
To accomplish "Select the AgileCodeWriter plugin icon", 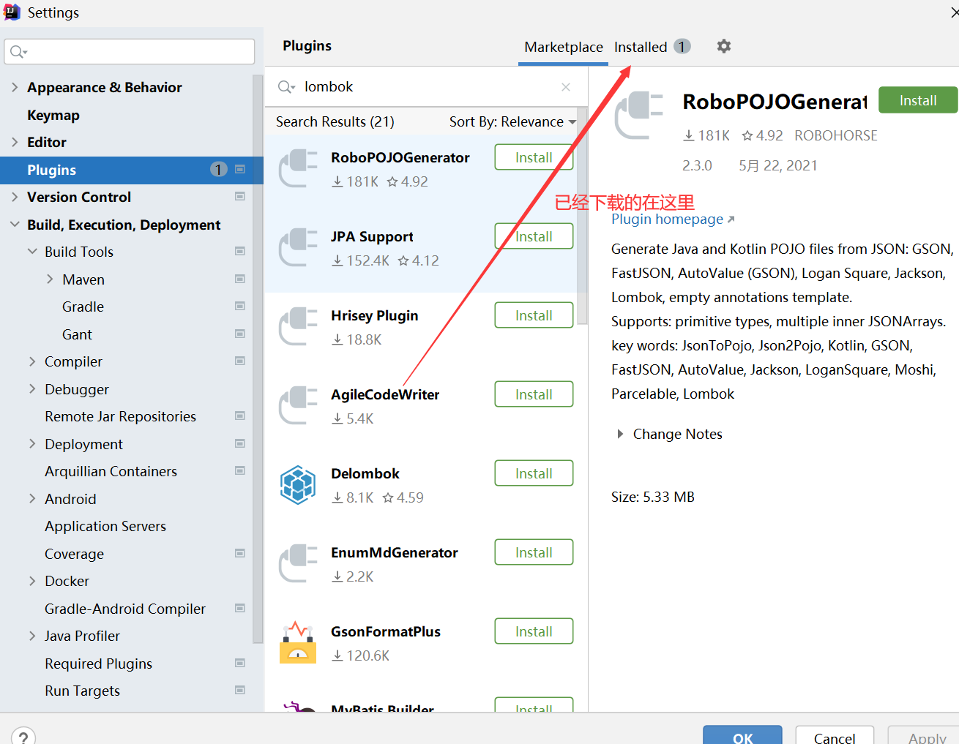I will [x=298, y=405].
